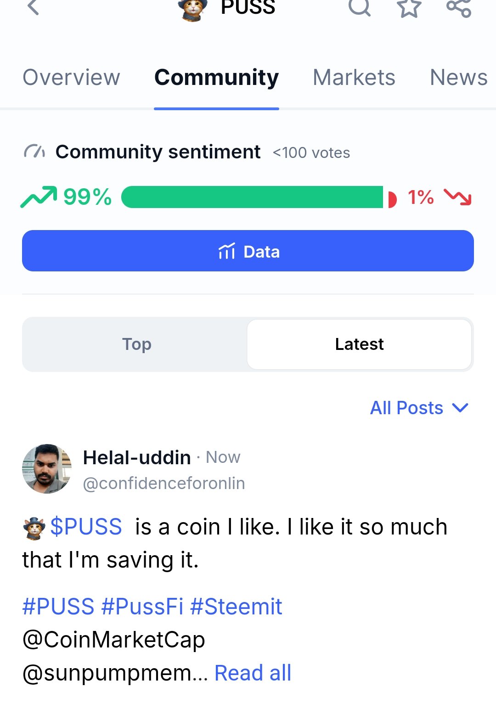Tap the green sentiment progress bar

click(x=252, y=197)
